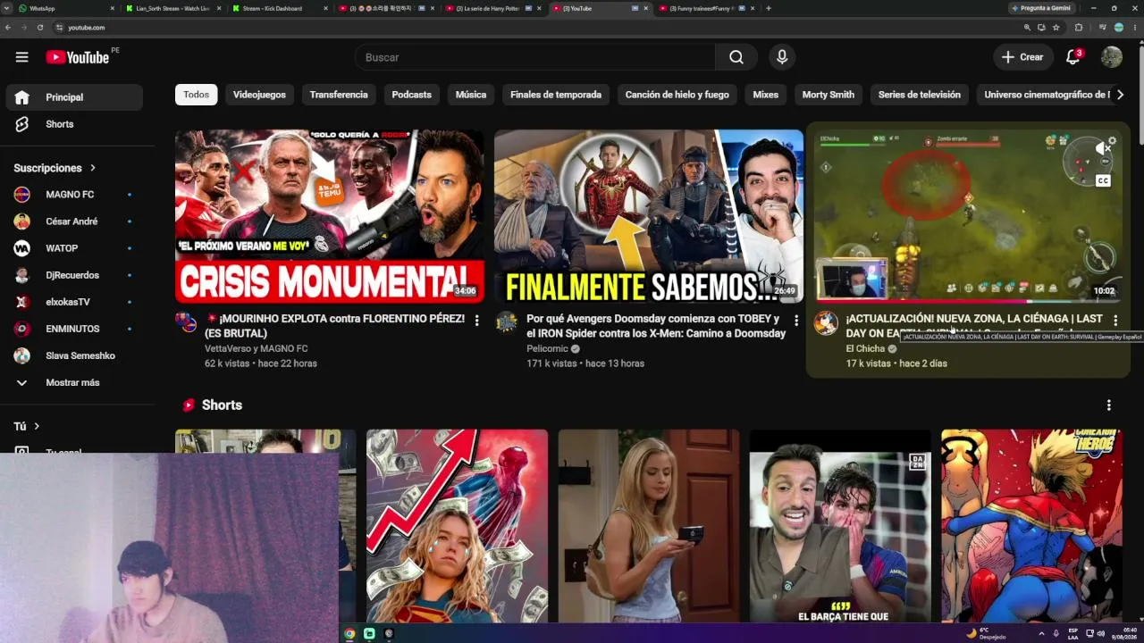Open the Principal sidebar item
Viewport: 1144px width, 643px height.
74,97
